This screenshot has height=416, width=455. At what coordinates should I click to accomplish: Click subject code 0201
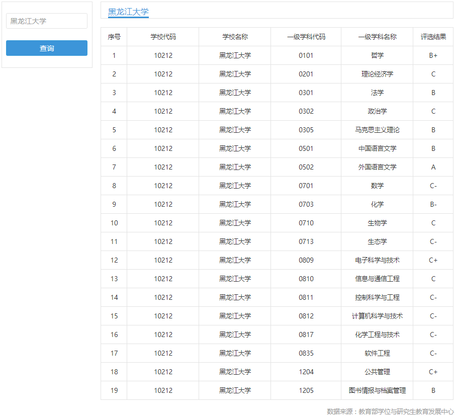[306, 74]
